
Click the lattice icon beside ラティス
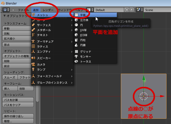tap(33, 46)
